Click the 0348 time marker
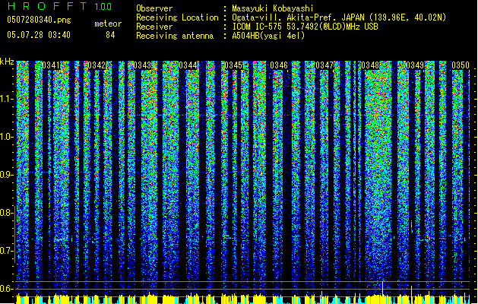 pyautogui.click(x=370, y=65)
